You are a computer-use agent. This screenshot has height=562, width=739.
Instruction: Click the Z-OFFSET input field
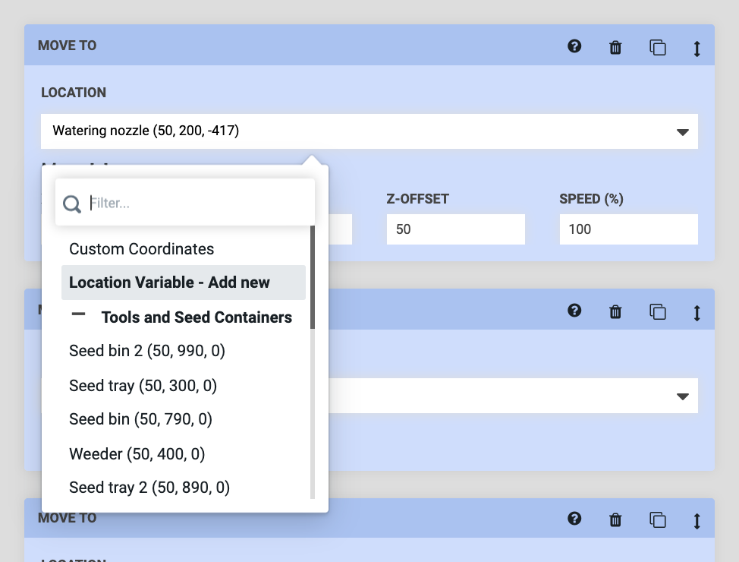pyautogui.click(x=455, y=229)
